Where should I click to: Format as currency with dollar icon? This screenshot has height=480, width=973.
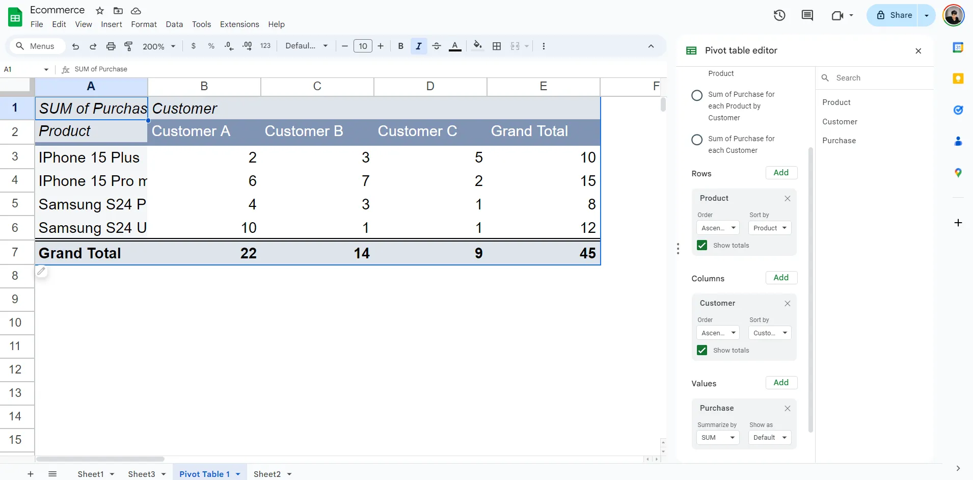[x=194, y=46]
